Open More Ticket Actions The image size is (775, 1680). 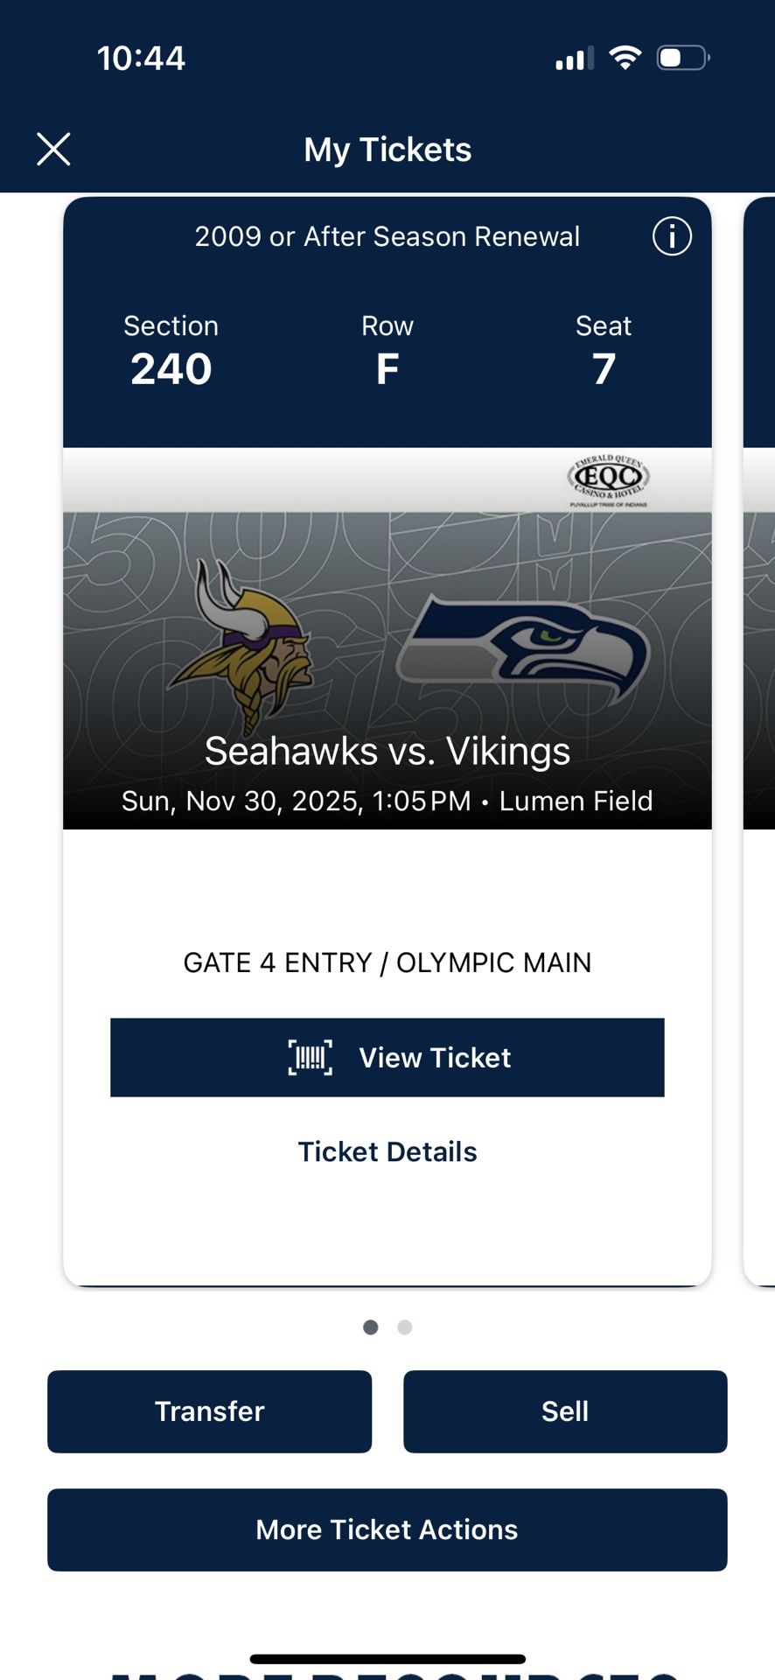tap(387, 1529)
